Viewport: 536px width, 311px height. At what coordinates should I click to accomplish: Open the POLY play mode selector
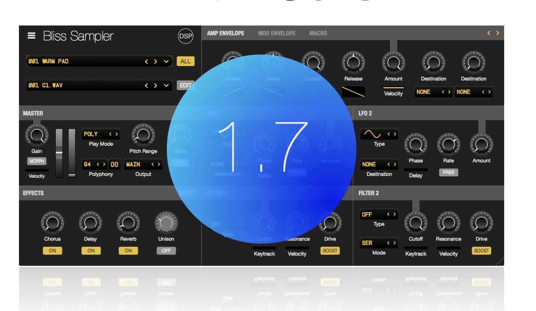101,134
